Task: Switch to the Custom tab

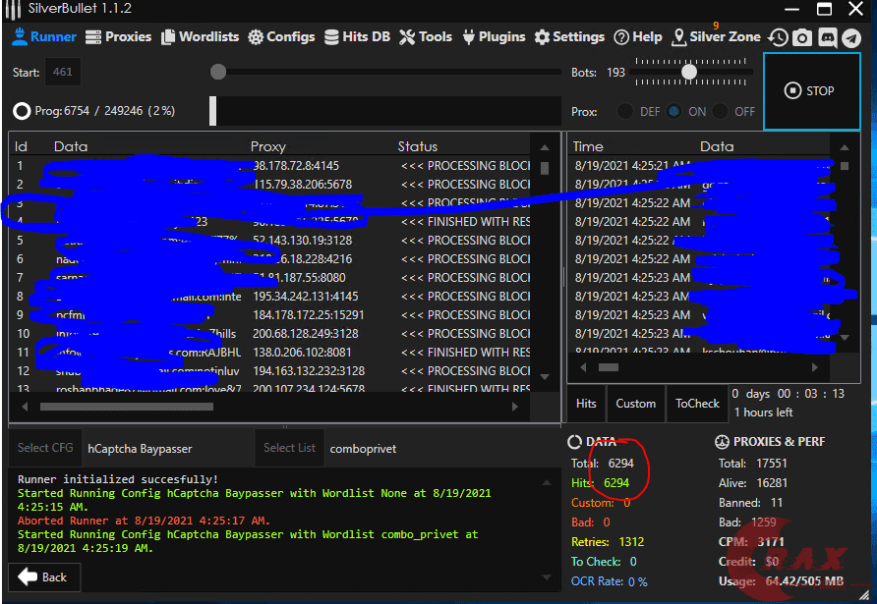Action: [x=636, y=404]
